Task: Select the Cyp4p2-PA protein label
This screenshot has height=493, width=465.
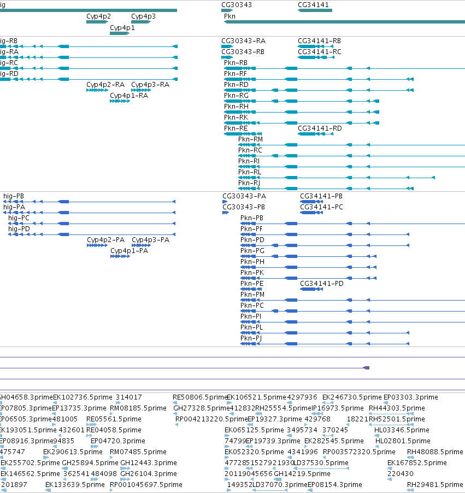Action: point(105,240)
